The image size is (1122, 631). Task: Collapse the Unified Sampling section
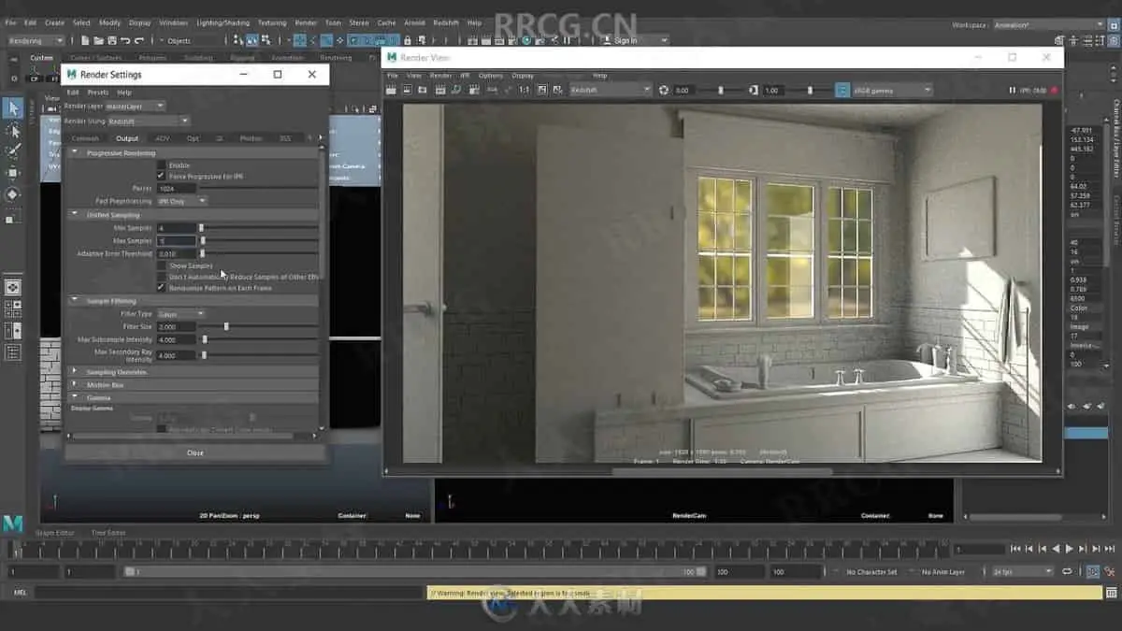click(x=76, y=215)
